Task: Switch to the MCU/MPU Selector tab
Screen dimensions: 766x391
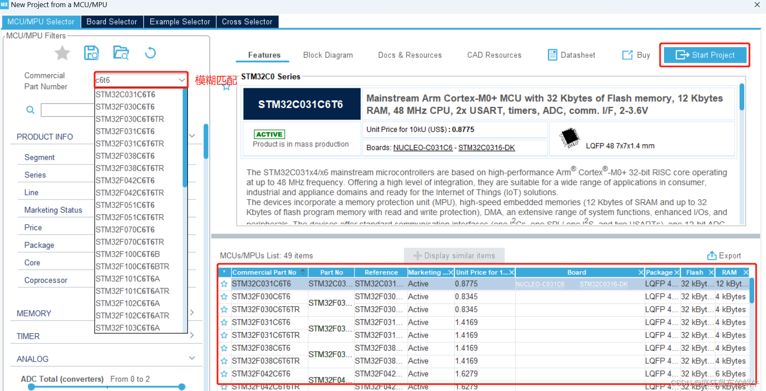Action: pyautogui.click(x=41, y=22)
